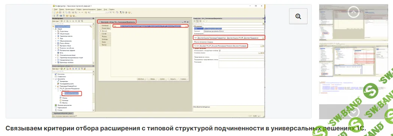Select the first gallery thumbnail
The width and height of the screenshot is (393, 136).
coord(353,22)
